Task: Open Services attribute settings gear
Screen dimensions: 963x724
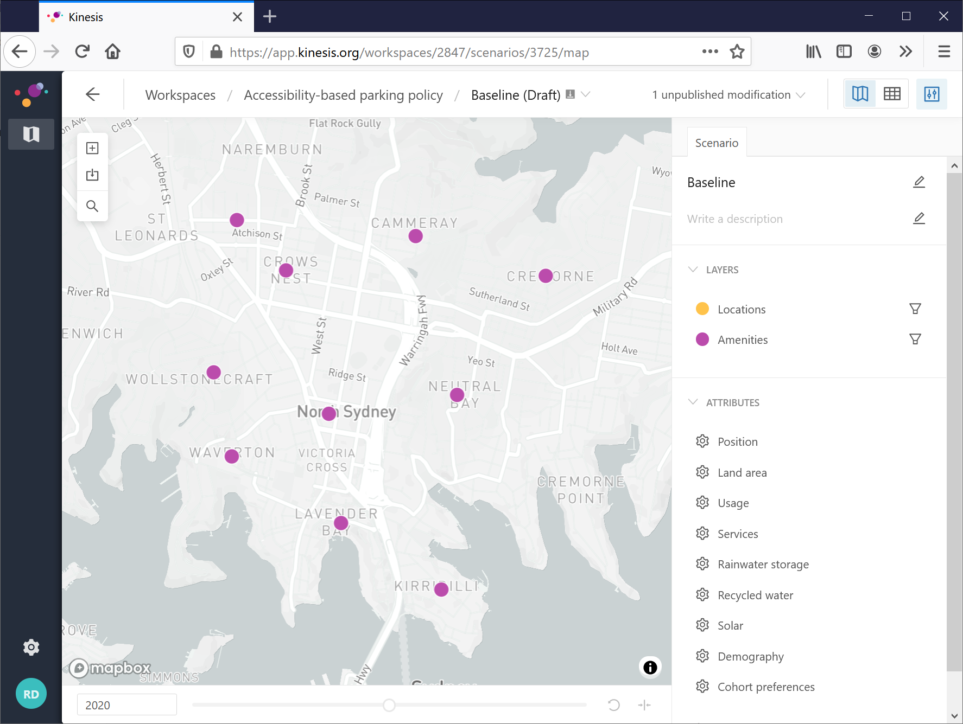Action: (702, 533)
